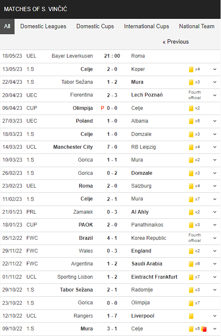Expand Sporting Lisbon vs Eintracht Frankfurt row
This screenshot has height=336, width=221.
pos(215,277)
